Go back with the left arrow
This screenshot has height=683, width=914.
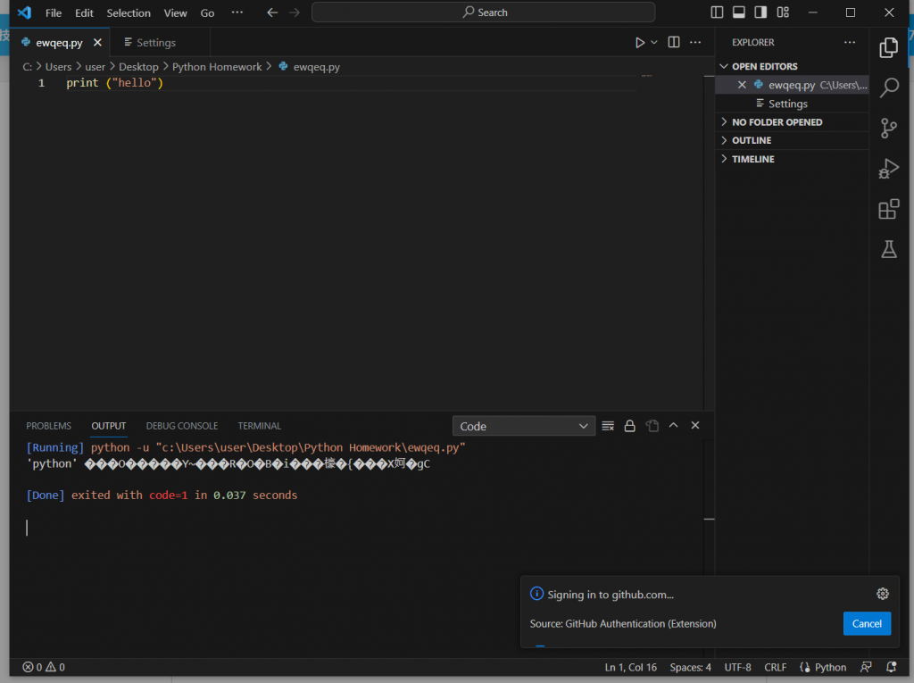coord(272,12)
